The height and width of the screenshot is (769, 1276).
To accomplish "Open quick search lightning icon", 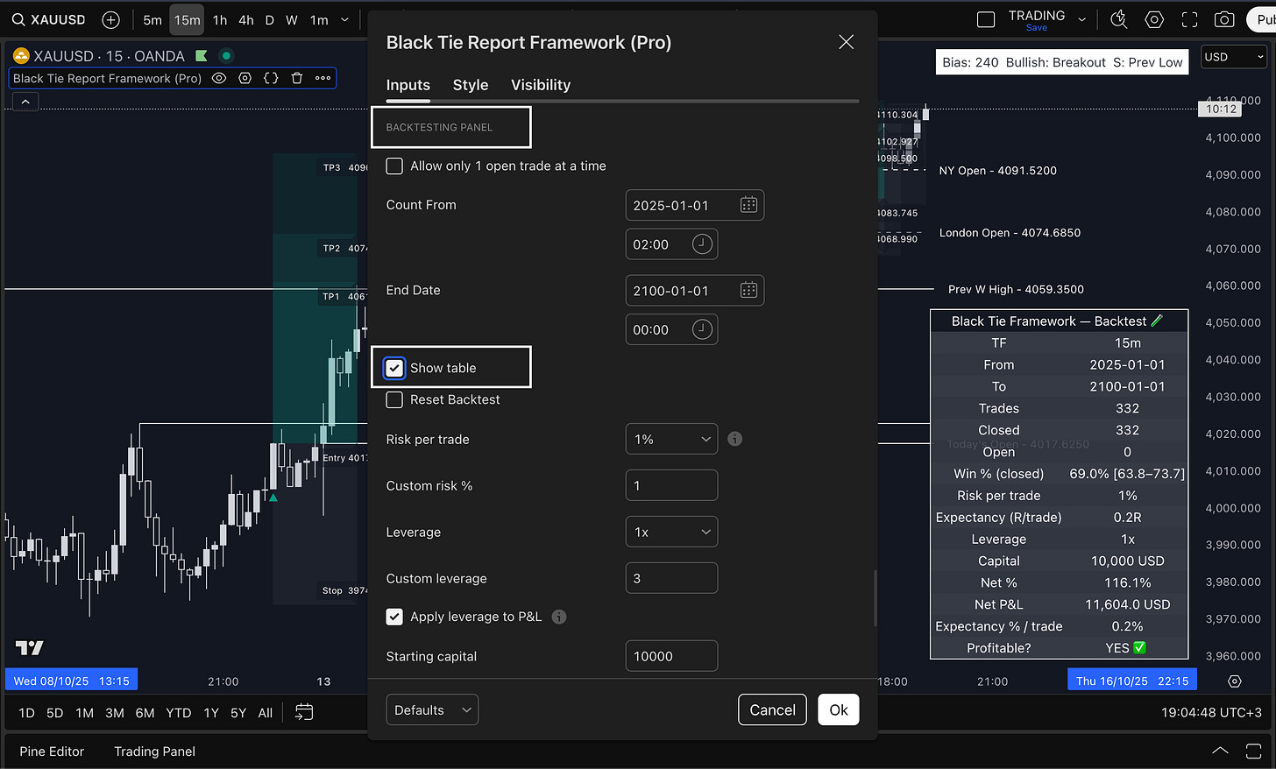I will click(1119, 19).
